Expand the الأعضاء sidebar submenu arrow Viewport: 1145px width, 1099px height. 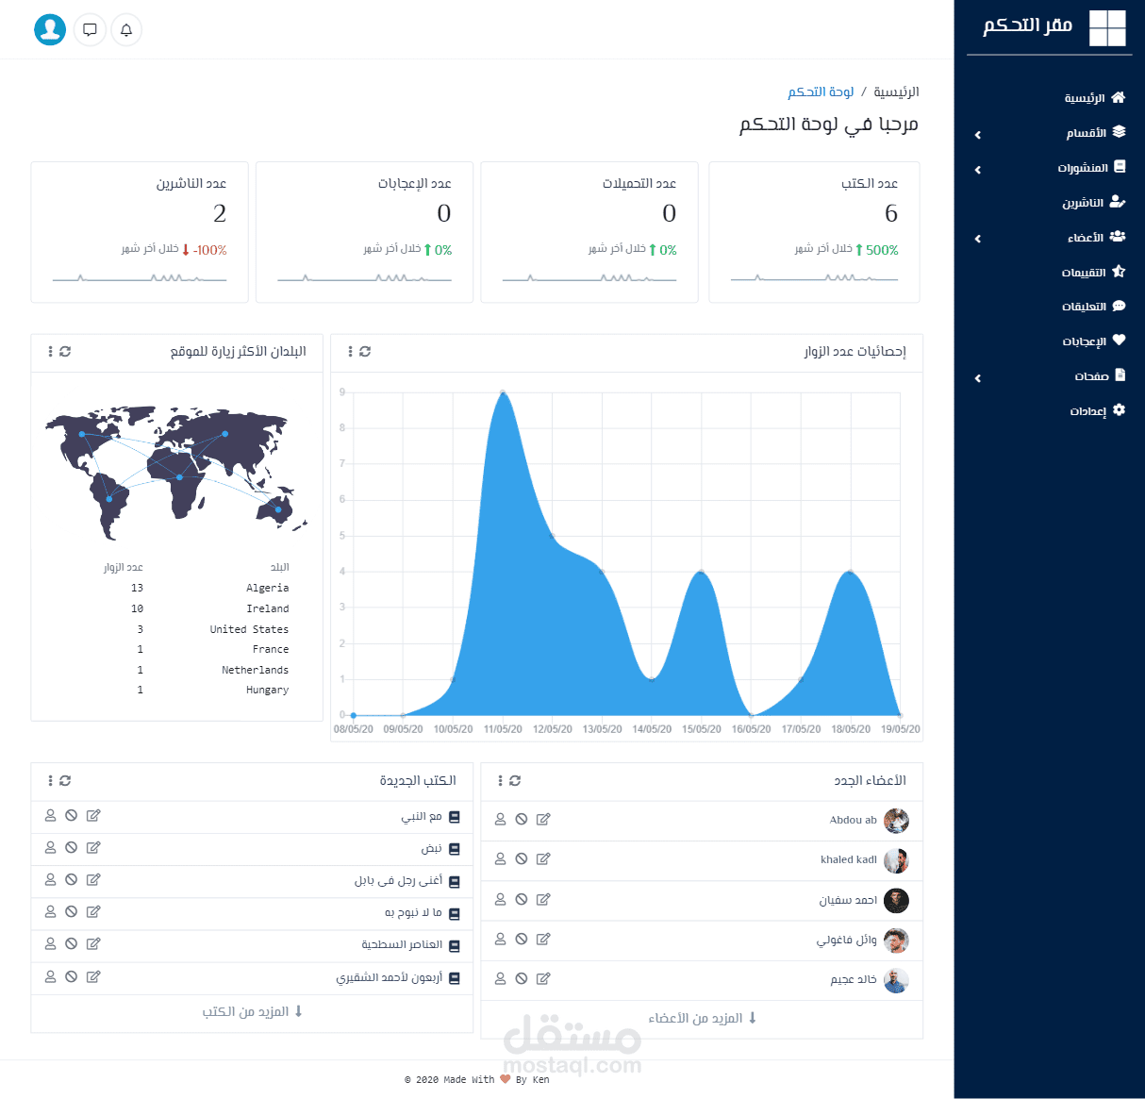[x=978, y=239]
